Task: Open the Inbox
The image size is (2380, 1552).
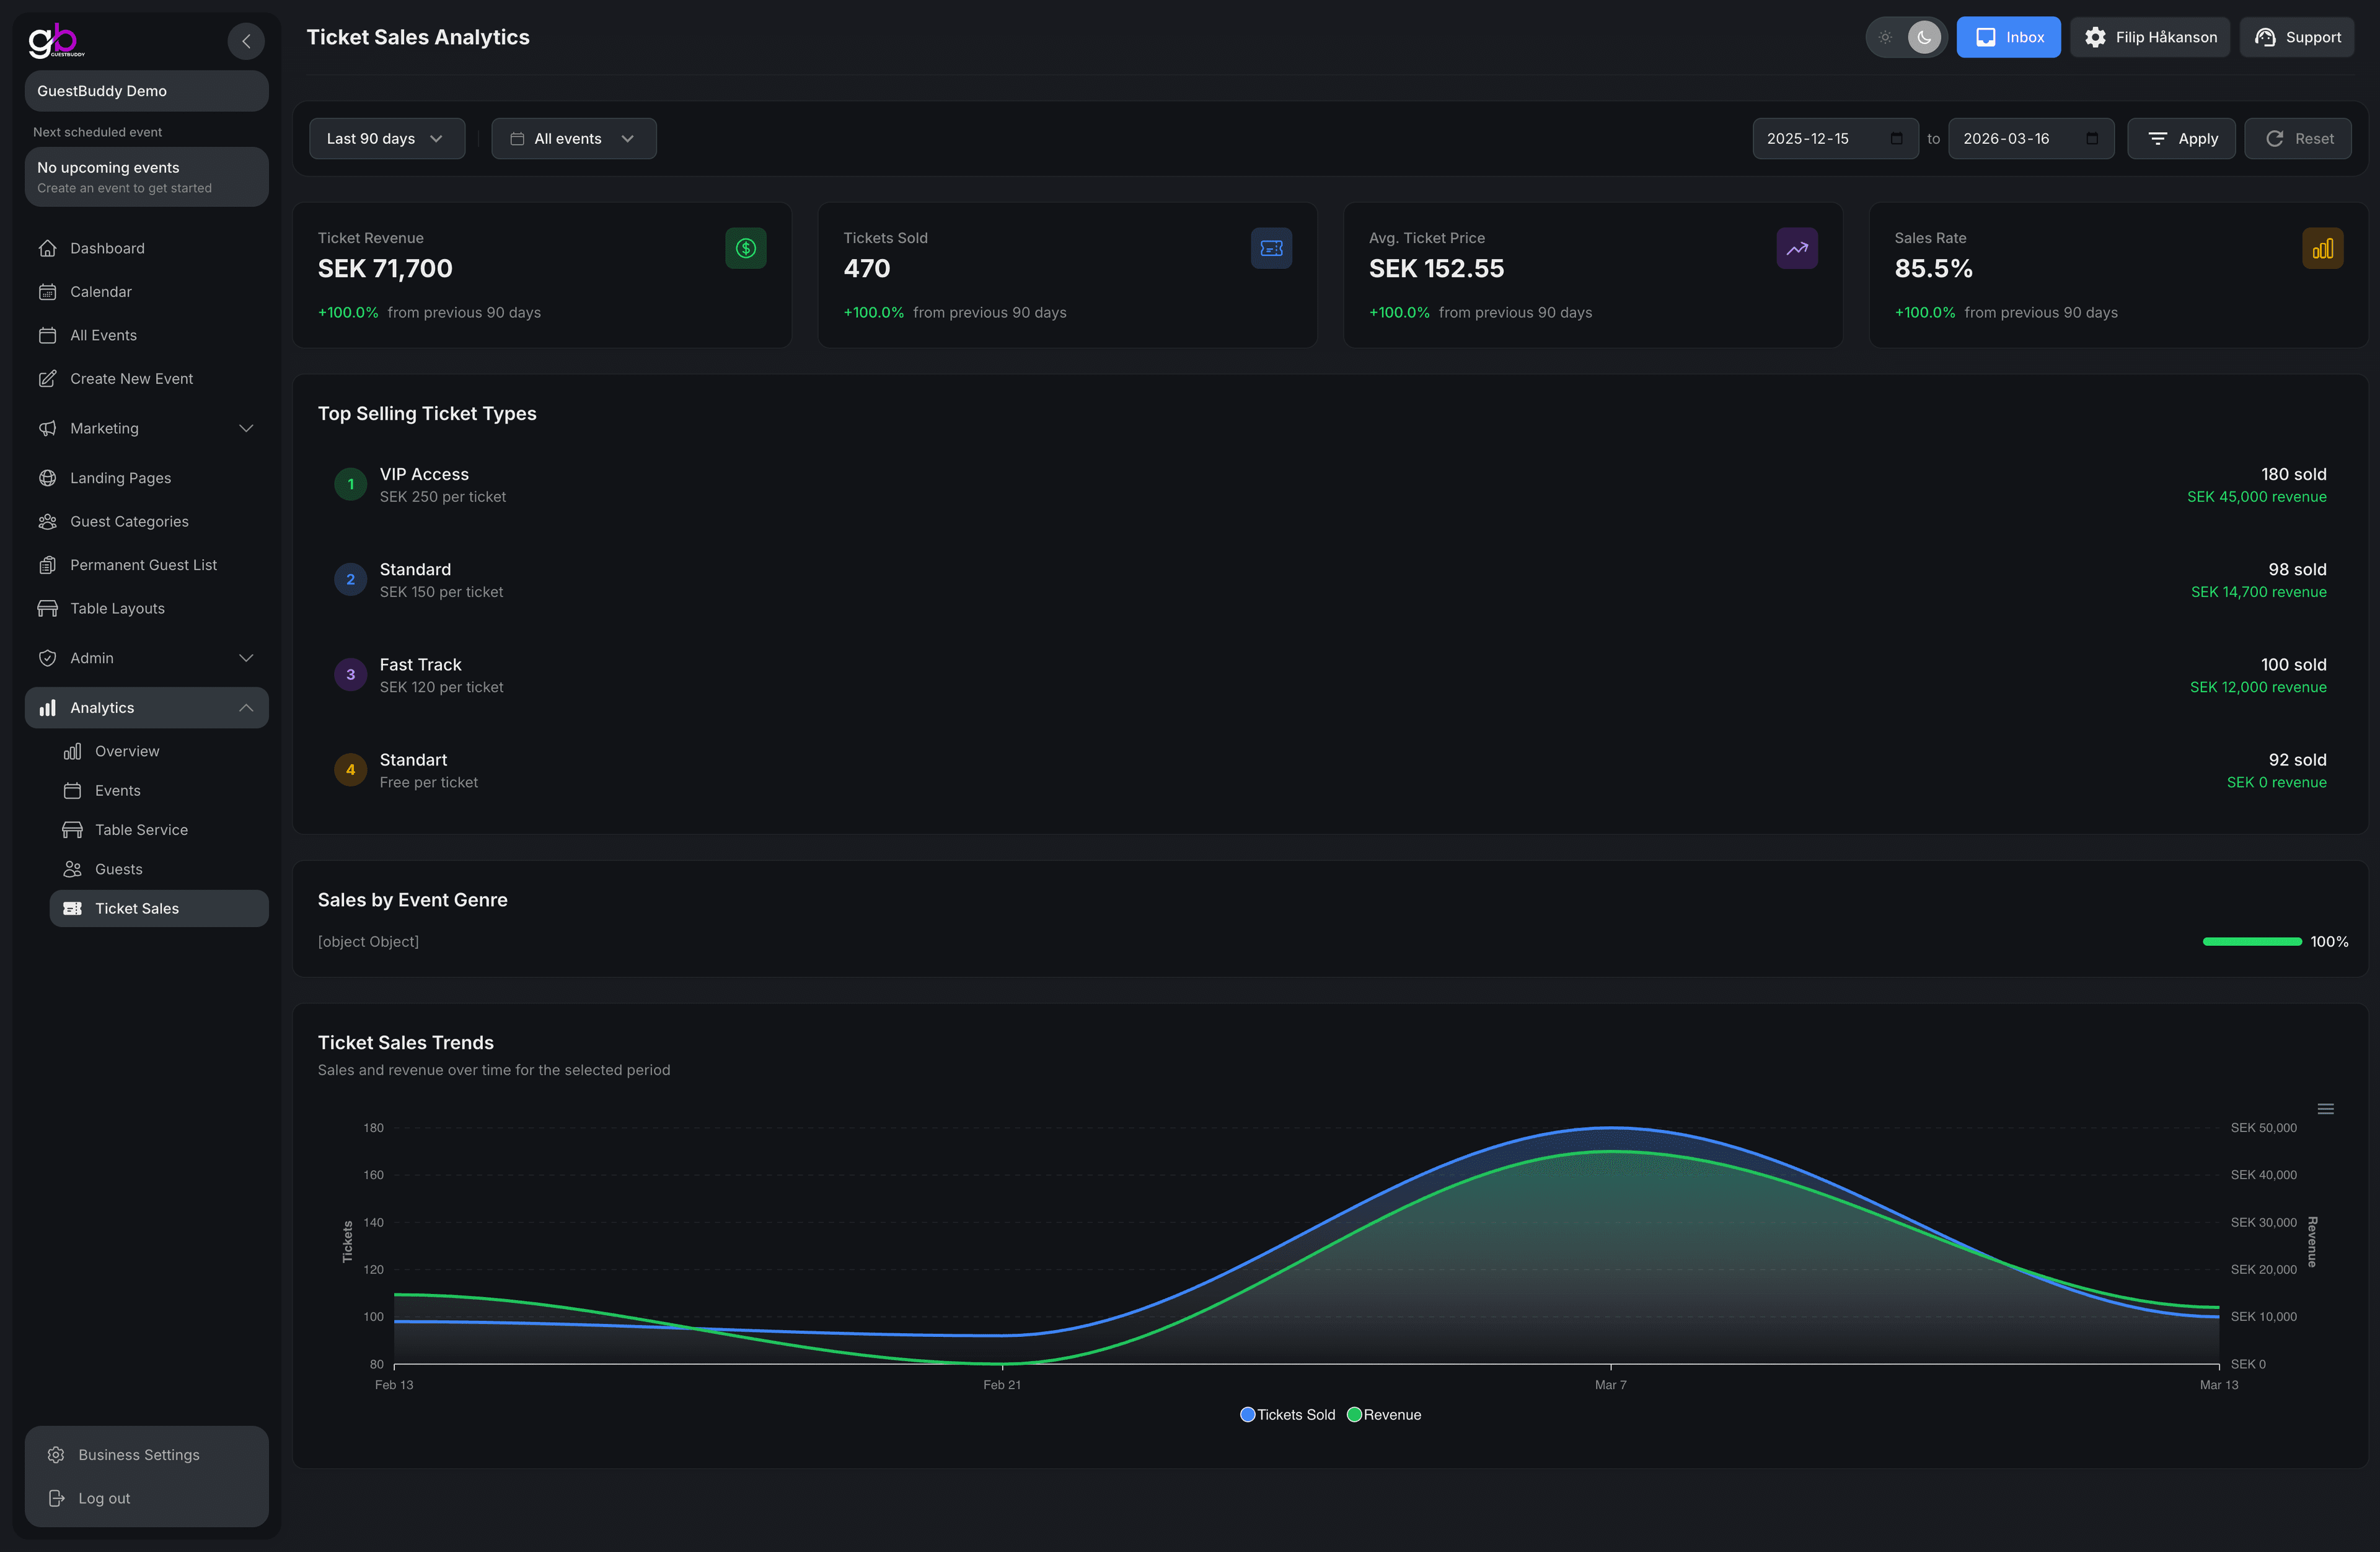Action: 2008,37
